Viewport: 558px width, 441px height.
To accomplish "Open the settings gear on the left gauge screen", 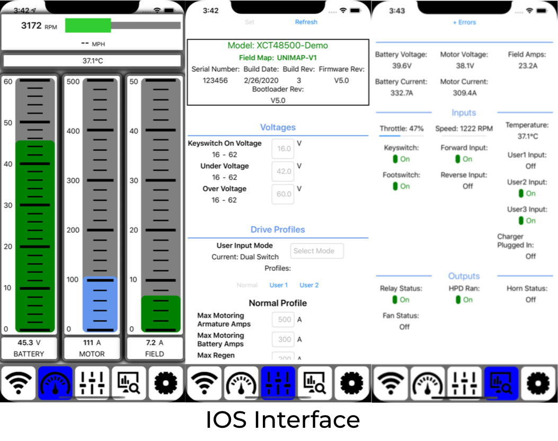I will pyautogui.click(x=165, y=383).
